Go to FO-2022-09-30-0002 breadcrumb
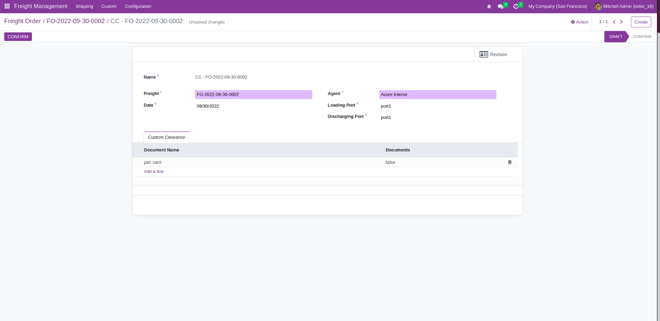The image size is (660, 321). tap(76, 21)
